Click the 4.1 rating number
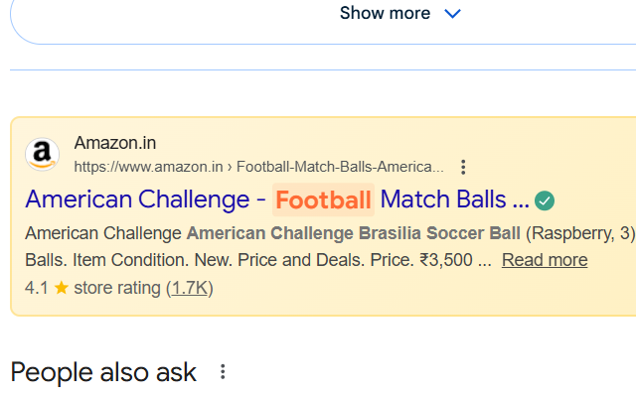Screen dimensions: 636x397 point(37,288)
